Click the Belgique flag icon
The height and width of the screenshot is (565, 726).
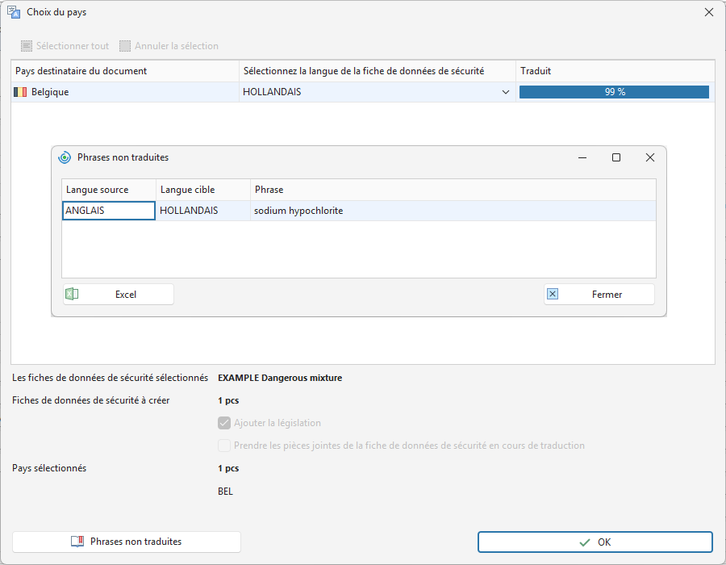pyautogui.click(x=20, y=92)
